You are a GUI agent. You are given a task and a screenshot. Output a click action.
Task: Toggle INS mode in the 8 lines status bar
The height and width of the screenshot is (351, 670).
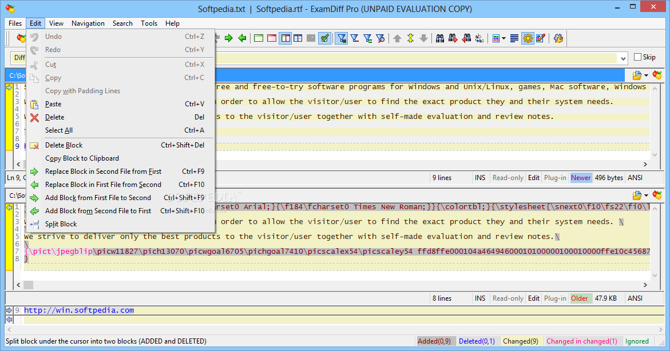pos(480,298)
